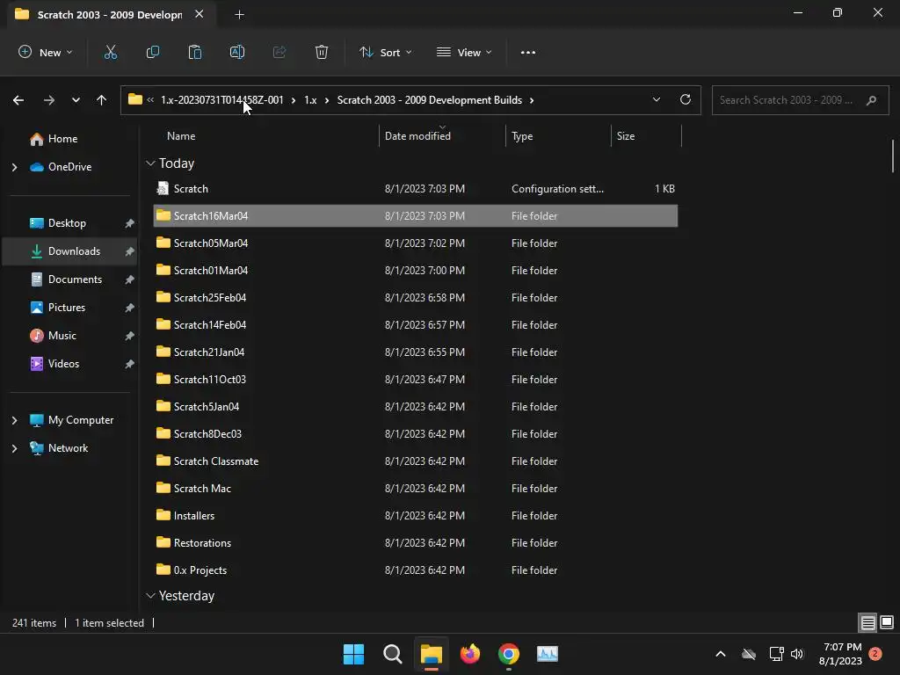
Task: Collapse the Yesterday group
Action: pyautogui.click(x=150, y=596)
